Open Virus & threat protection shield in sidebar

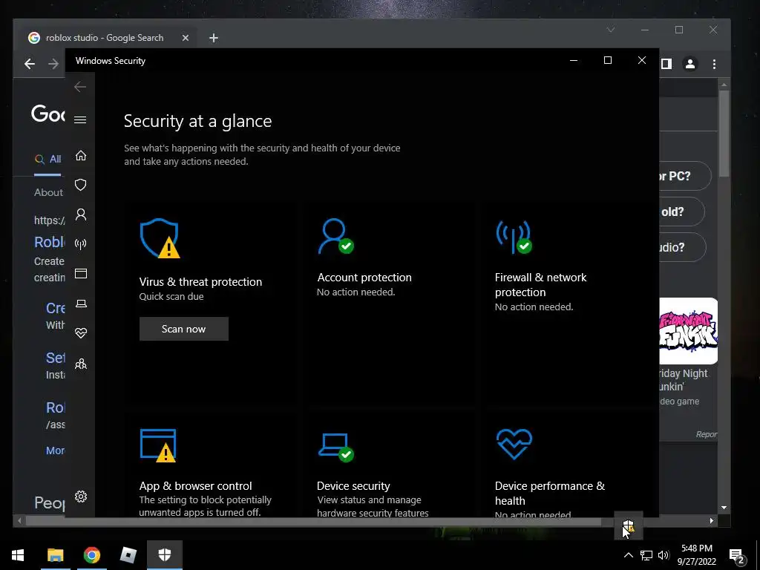(81, 185)
